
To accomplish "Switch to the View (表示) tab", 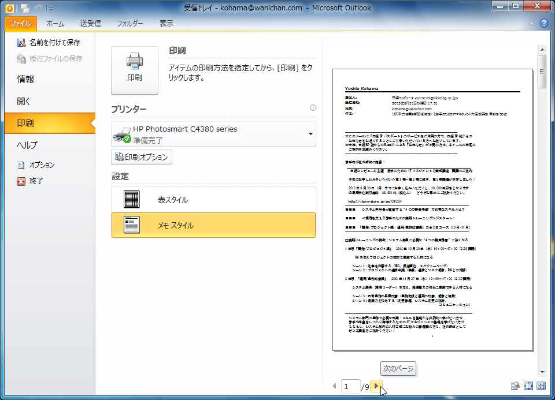I will 166,24.
